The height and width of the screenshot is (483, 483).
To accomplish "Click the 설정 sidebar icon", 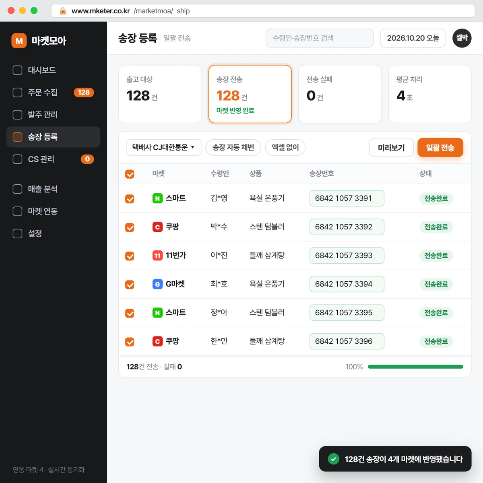I will (x=17, y=233).
